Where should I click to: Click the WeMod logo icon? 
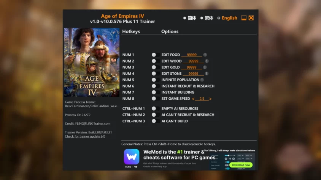(x=132, y=157)
